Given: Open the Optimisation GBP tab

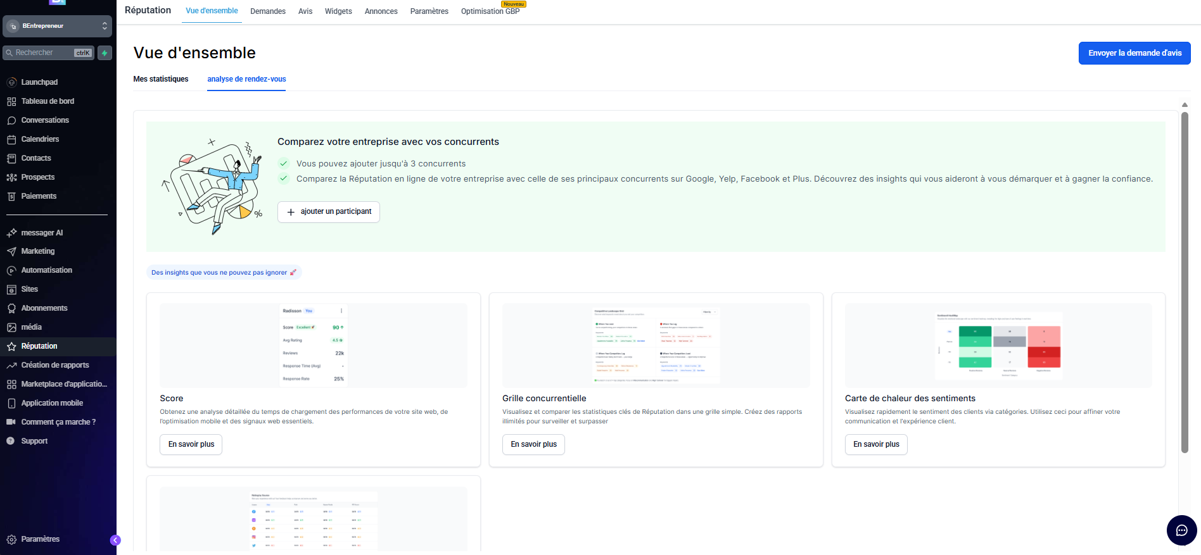Looking at the screenshot, I should (x=490, y=11).
